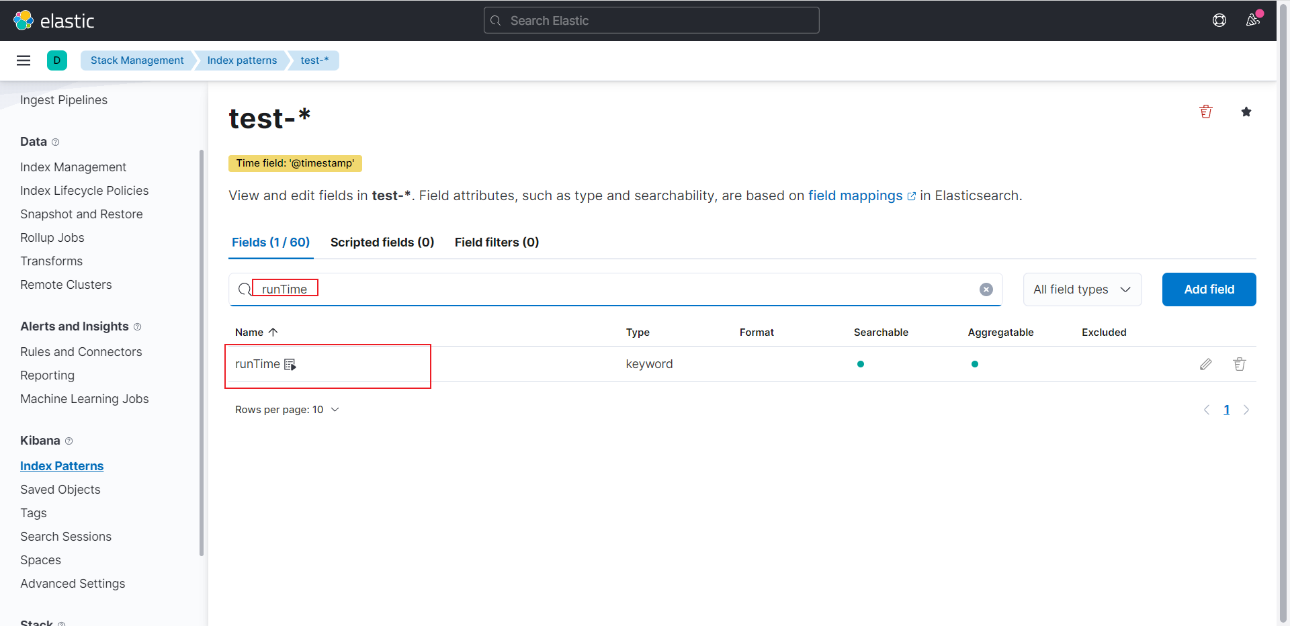1290x626 pixels.
Task: Open Reporting page
Action: [48, 375]
